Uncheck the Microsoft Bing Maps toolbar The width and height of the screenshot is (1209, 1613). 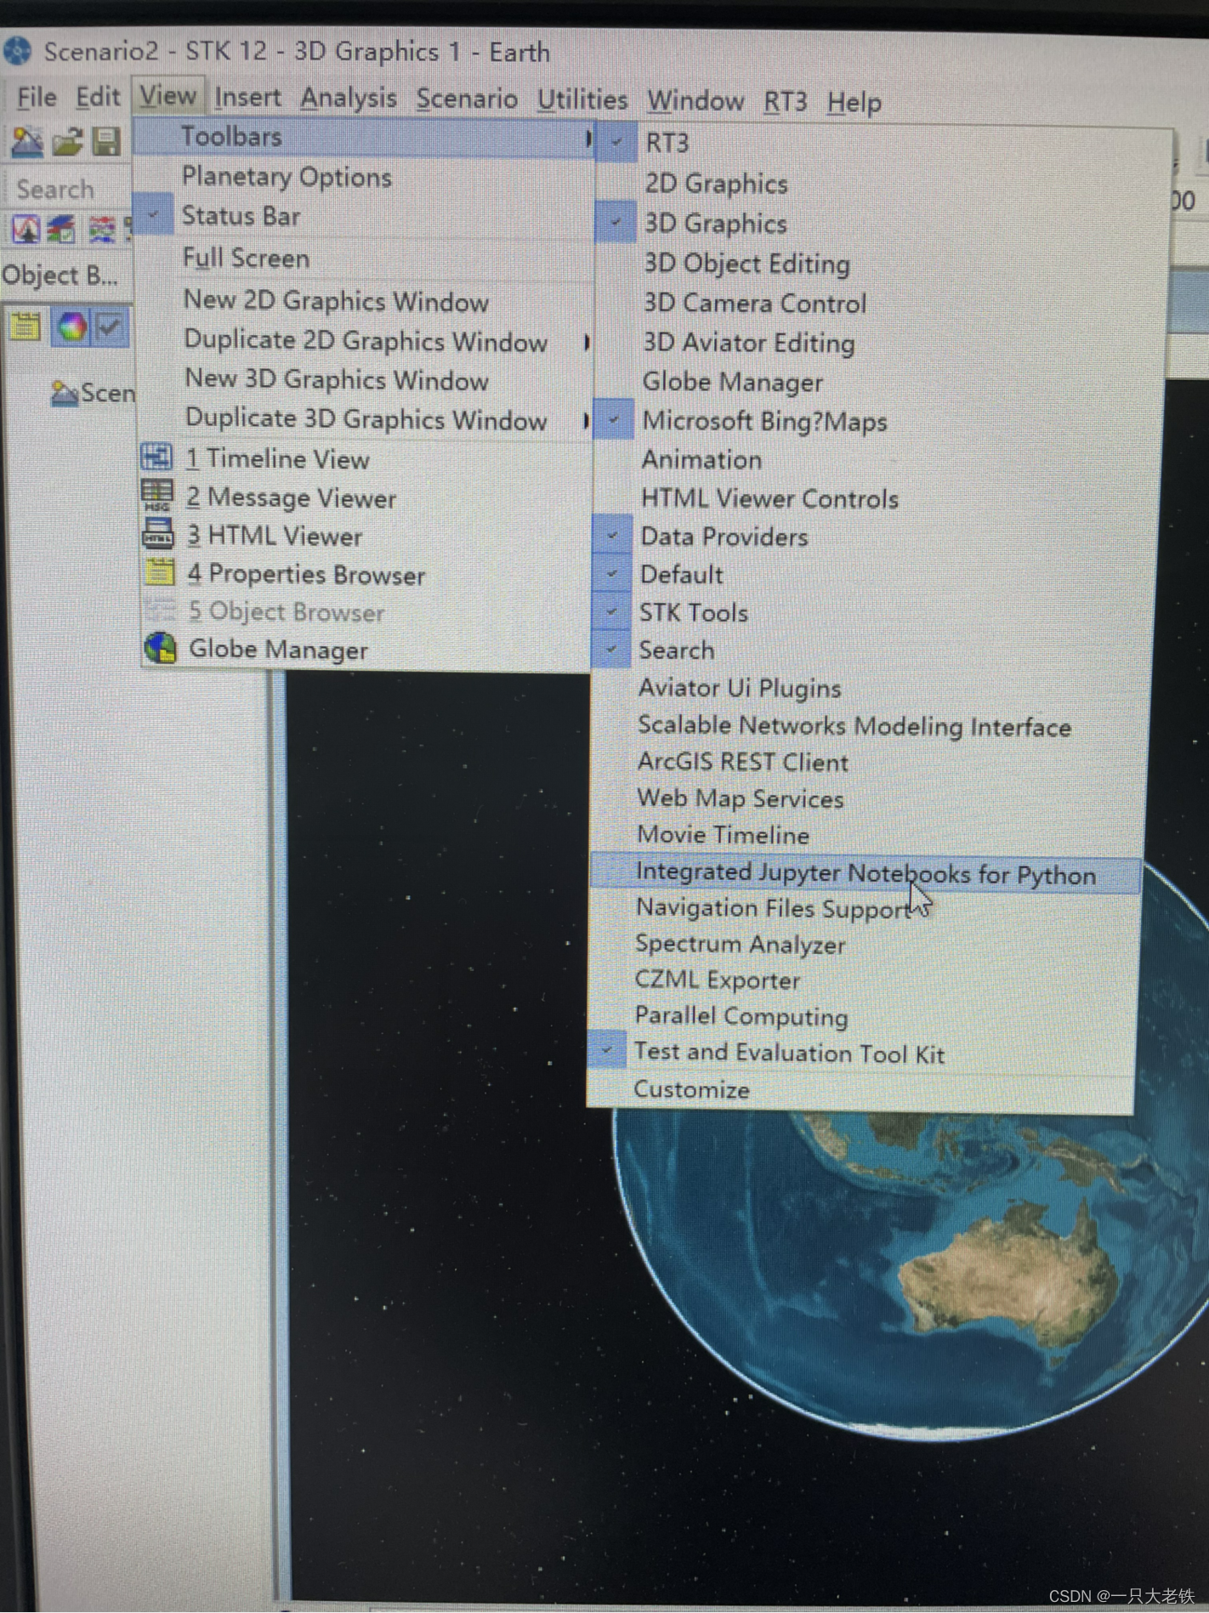(614, 420)
